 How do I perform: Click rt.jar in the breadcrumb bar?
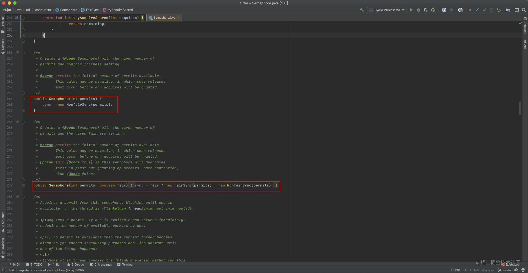point(7,10)
